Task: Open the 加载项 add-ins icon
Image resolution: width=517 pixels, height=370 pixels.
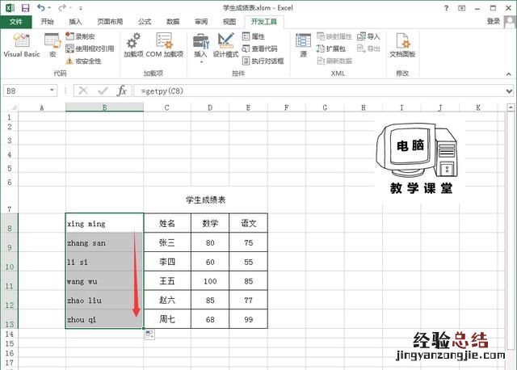Action: click(133, 45)
